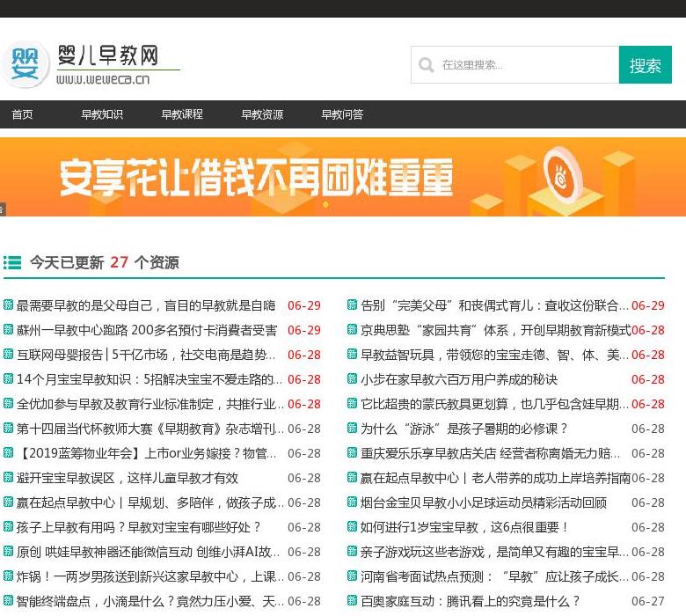Click the 新 badge beside 最需要早教的是父母自己

coord(8,304)
